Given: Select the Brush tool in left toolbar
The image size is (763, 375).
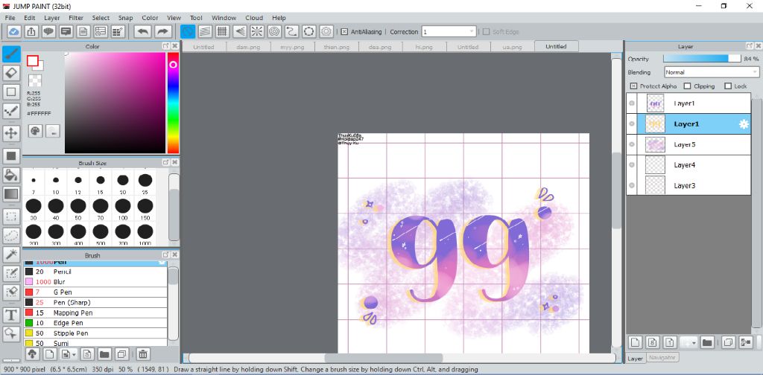Looking at the screenshot, I should [11, 54].
